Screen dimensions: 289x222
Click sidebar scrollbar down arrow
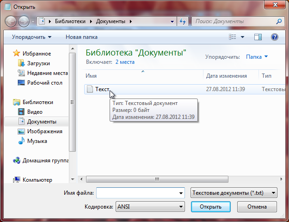(73, 179)
